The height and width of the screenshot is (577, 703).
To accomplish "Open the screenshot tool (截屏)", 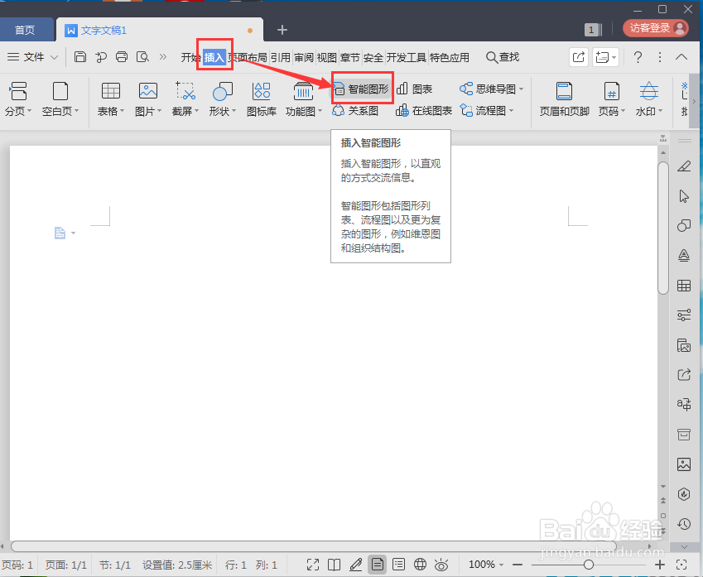I will coord(185,99).
